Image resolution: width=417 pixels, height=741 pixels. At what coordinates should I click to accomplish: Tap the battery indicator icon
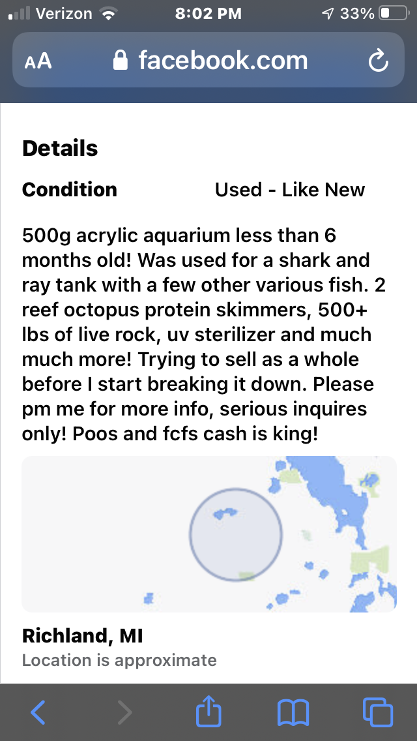click(393, 14)
